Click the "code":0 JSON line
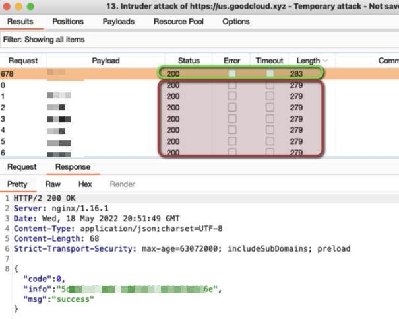This screenshot has height=319, width=399. pyautogui.click(x=44, y=279)
